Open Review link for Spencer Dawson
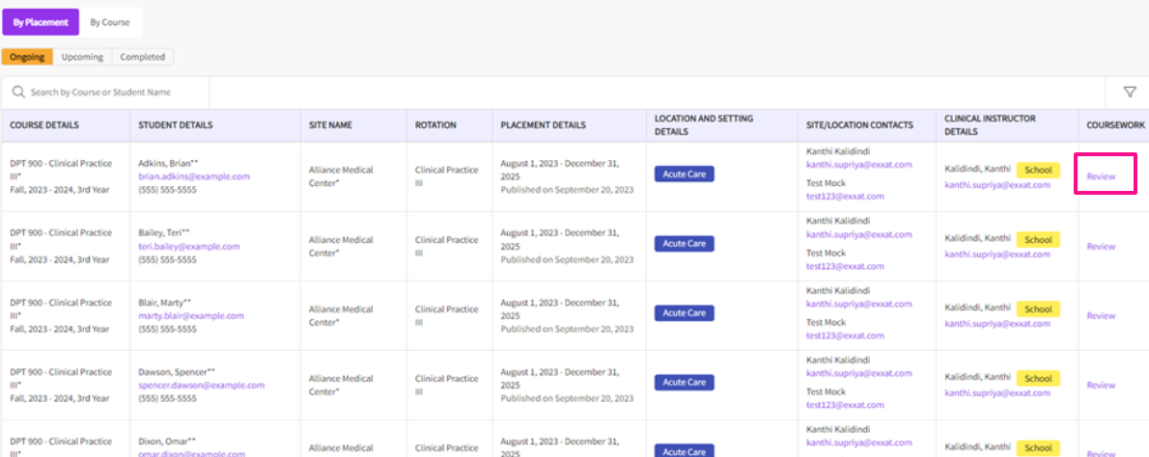The height and width of the screenshot is (457, 1149). click(x=1101, y=385)
